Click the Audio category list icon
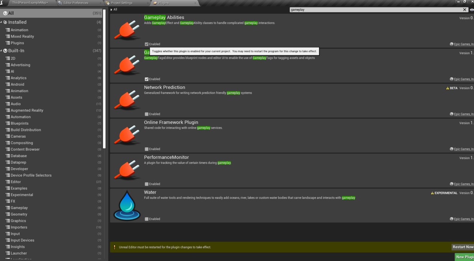 click(8, 104)
